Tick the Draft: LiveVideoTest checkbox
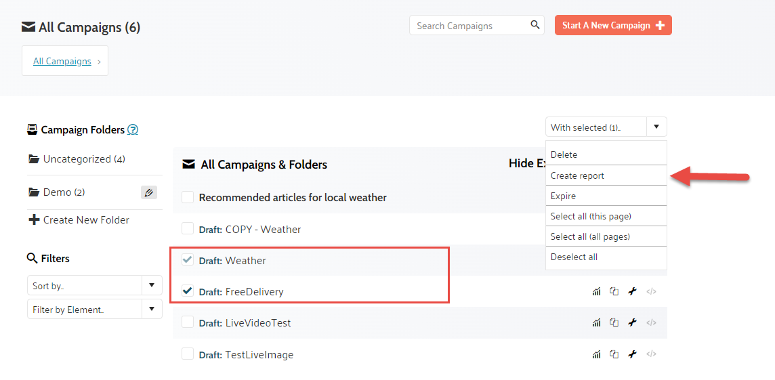Viewport: 775px width, 380px height. pyautogui.click(x=188, y=322)
